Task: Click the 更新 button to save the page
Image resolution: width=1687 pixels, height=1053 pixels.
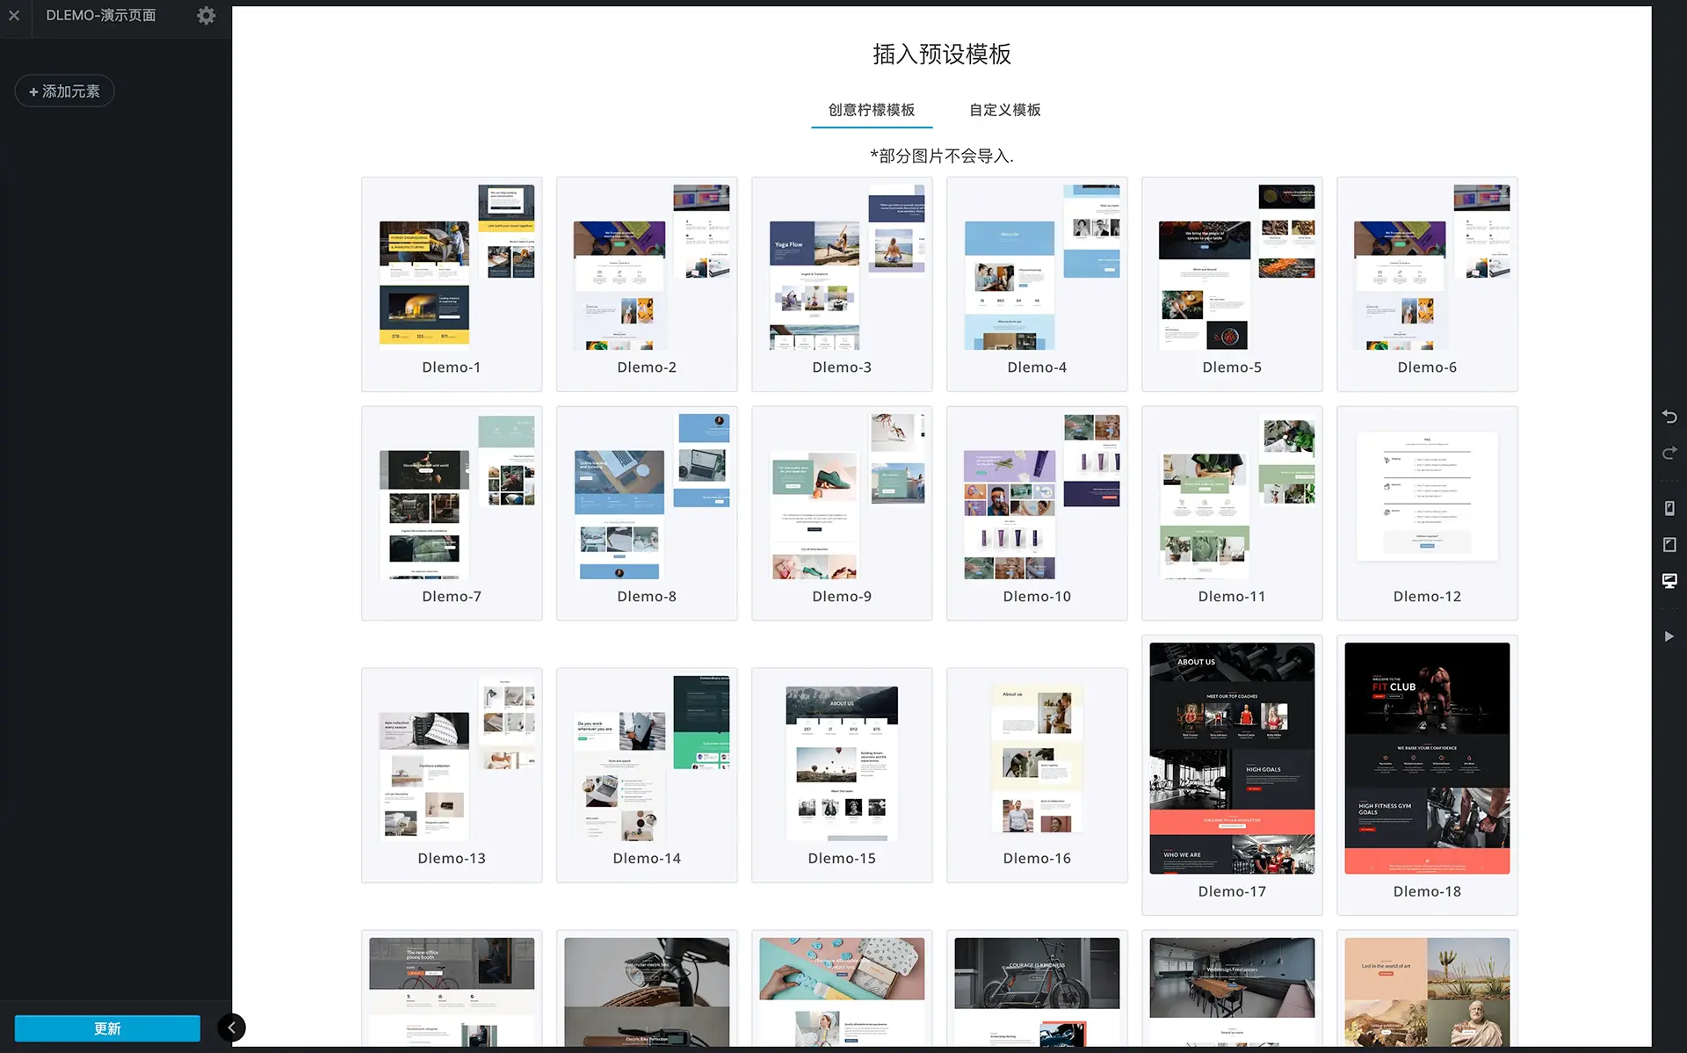Action: [106, 1028]
